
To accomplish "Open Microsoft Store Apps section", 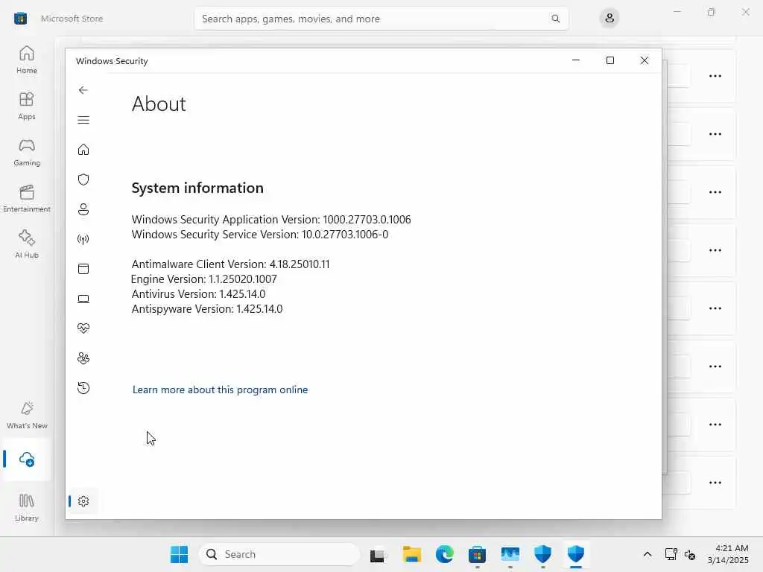I will point(27,106).
